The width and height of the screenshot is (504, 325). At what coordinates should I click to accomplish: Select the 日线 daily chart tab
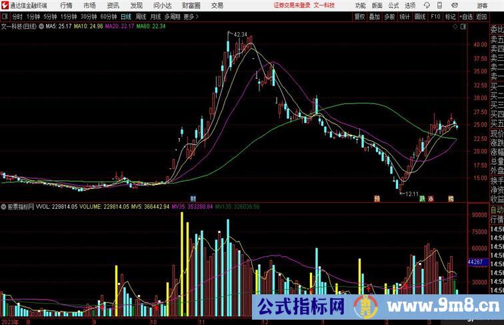[126, 17]
